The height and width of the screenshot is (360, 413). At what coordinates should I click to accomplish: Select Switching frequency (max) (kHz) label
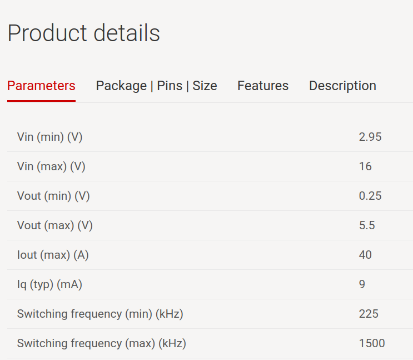(102, 344)
